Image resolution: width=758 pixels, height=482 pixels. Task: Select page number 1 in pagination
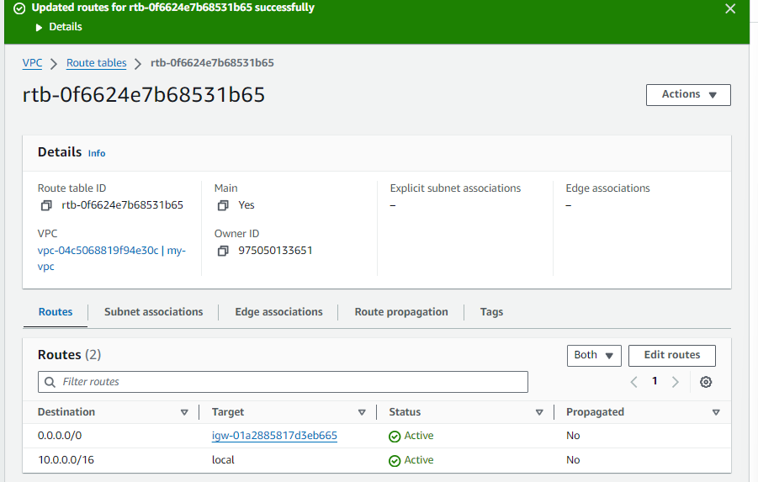point(655,381)
